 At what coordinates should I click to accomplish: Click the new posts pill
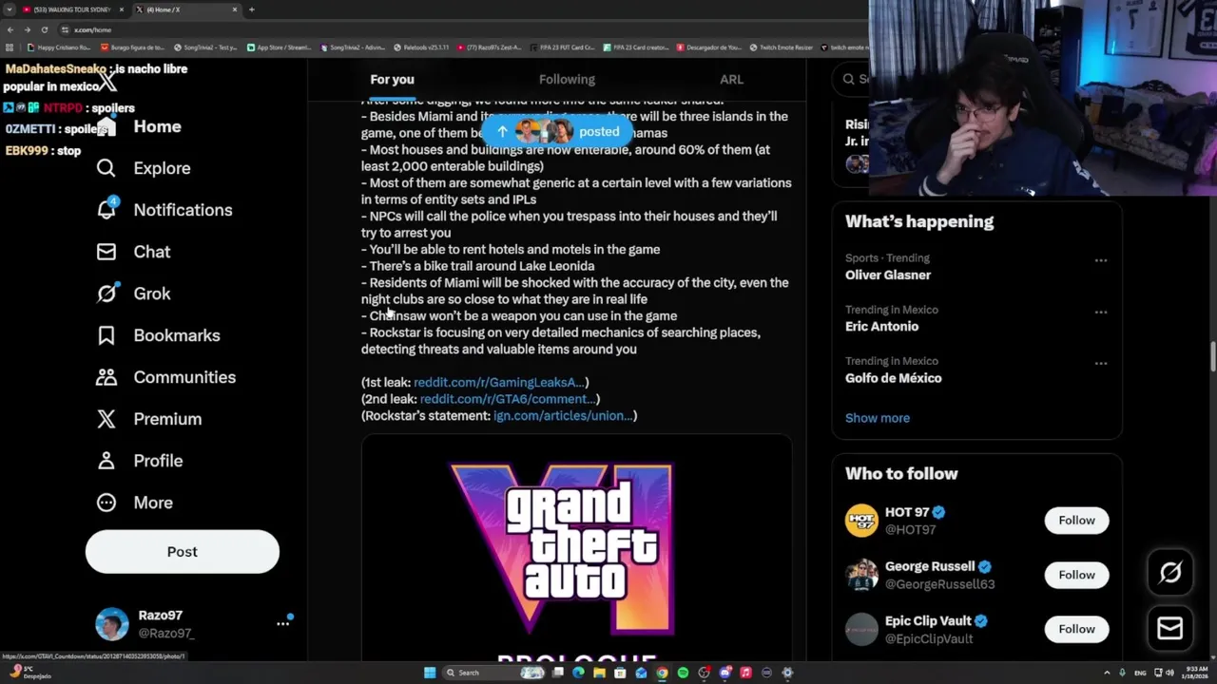tap(558, 132)
